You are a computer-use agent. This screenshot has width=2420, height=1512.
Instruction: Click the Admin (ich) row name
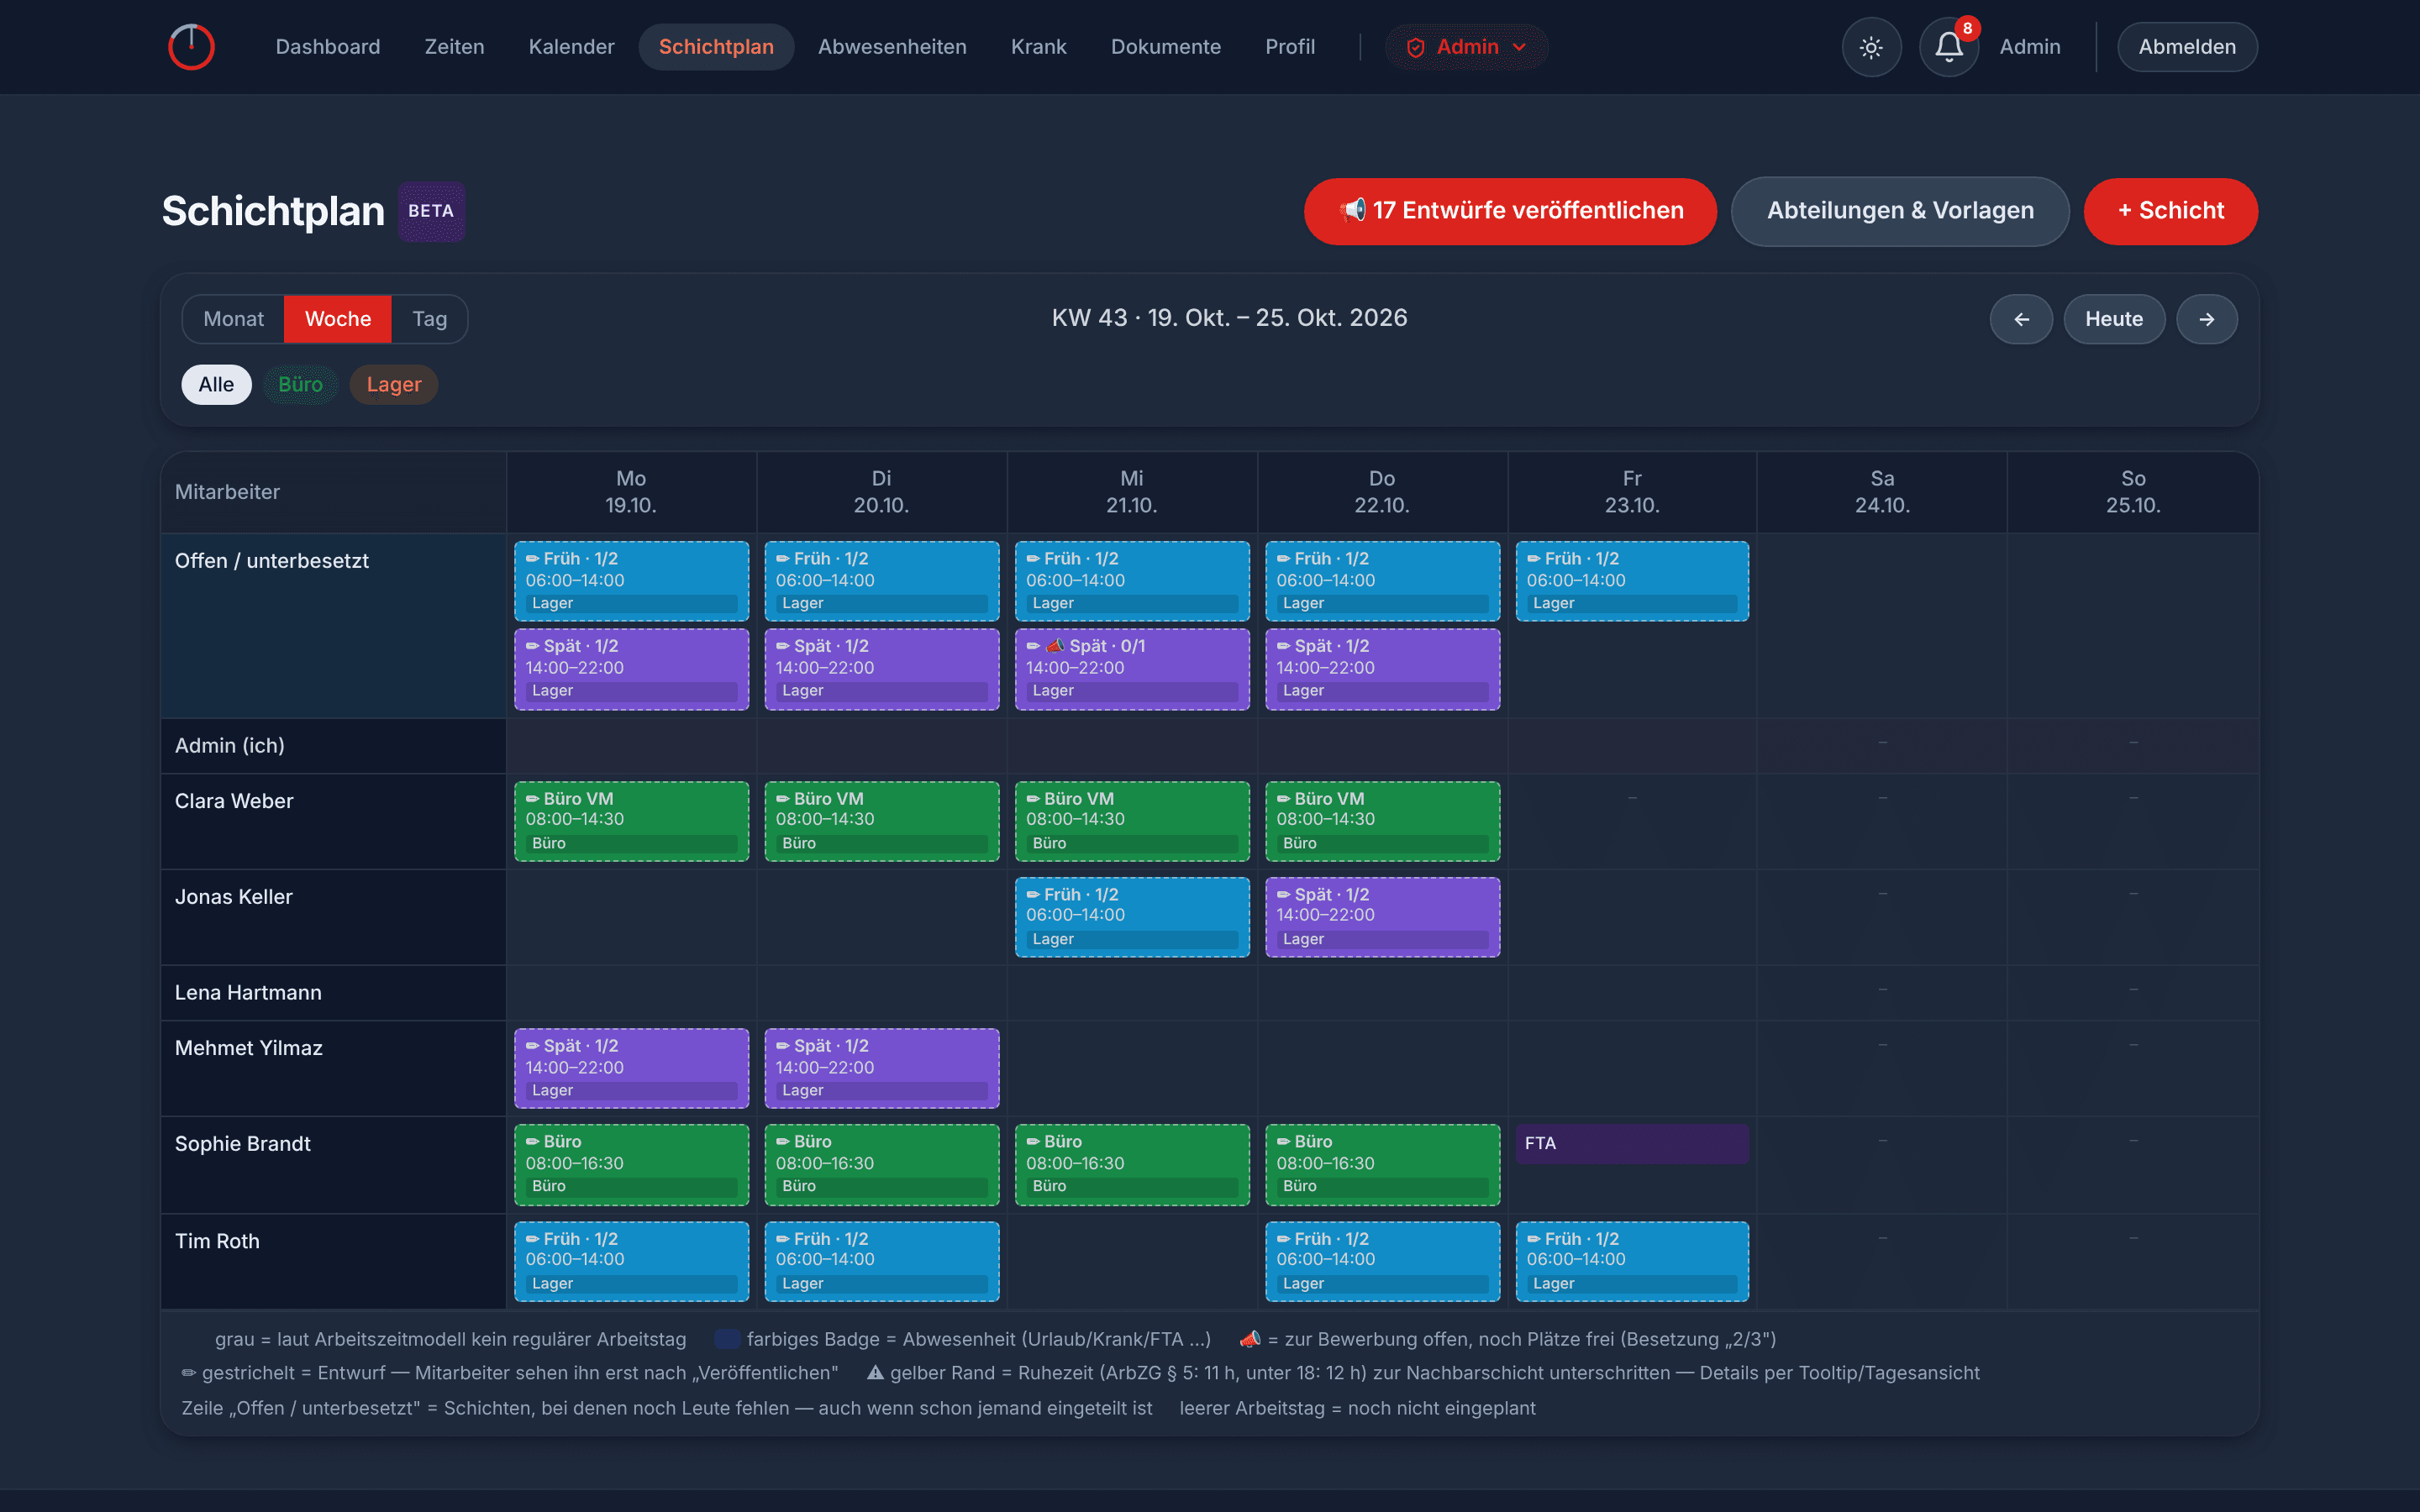pos(230,745)
